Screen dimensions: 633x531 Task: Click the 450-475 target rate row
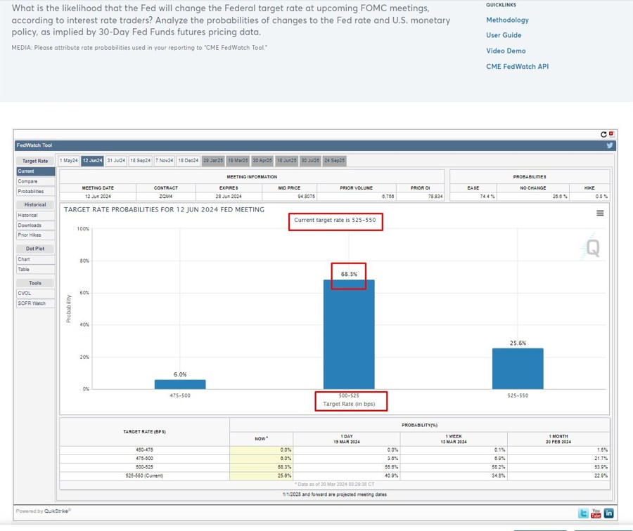[334, 450]
